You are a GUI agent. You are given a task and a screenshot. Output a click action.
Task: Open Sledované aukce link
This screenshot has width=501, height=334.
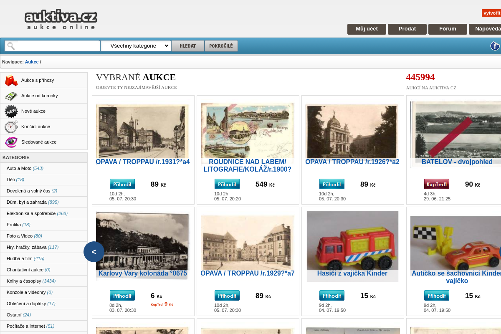(x=39, y=142)
